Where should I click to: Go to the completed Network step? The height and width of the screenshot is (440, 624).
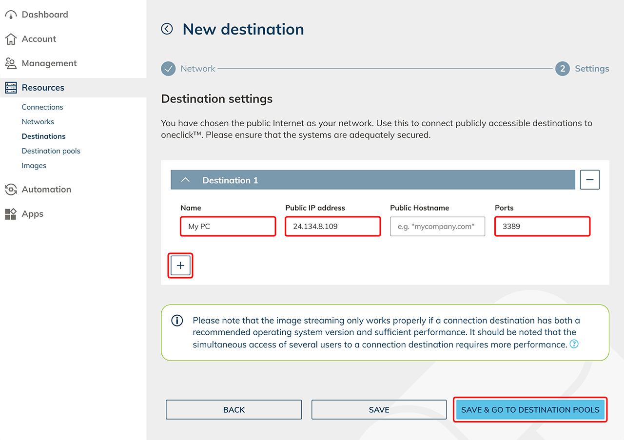pyautogui.click(x=169, y=69)
